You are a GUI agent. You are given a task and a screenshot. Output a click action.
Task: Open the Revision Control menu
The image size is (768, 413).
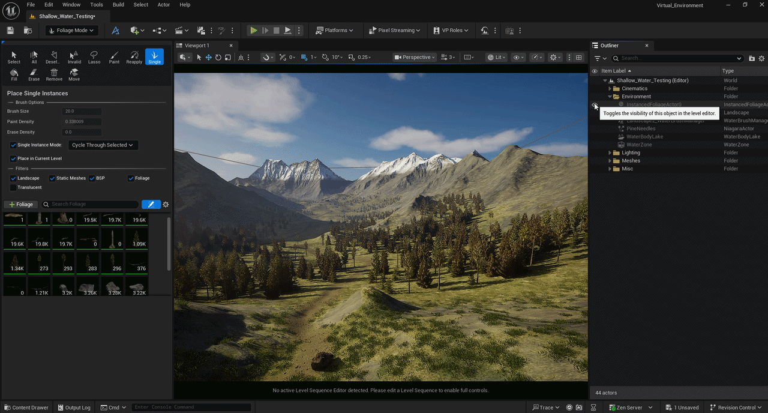(734, 408)
